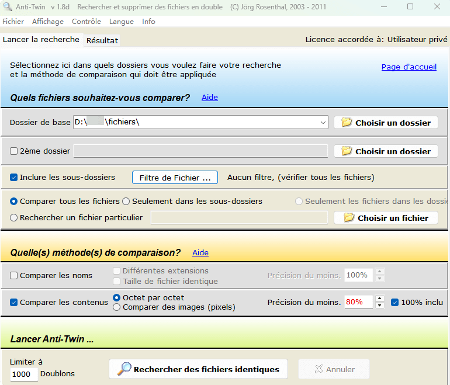Click the folder icon on the 2ème dossier chooser

click(347, 151)
